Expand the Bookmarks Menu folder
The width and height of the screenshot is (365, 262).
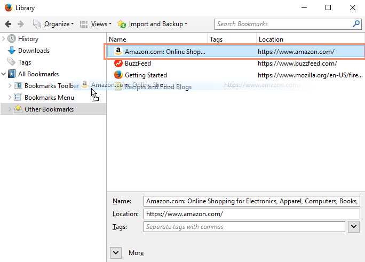click(x=10, y=98)
